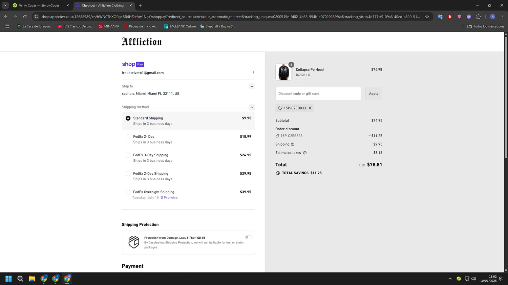Click the purple round extension icon
508x285 pixels.
(x=469, y=17)
